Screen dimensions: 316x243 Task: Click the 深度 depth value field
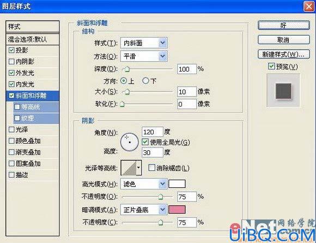coord(187,69)
